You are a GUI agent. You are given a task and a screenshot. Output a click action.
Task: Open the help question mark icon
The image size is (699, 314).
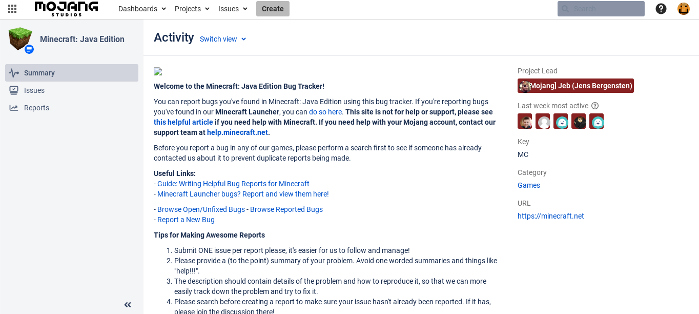[661, 9]
